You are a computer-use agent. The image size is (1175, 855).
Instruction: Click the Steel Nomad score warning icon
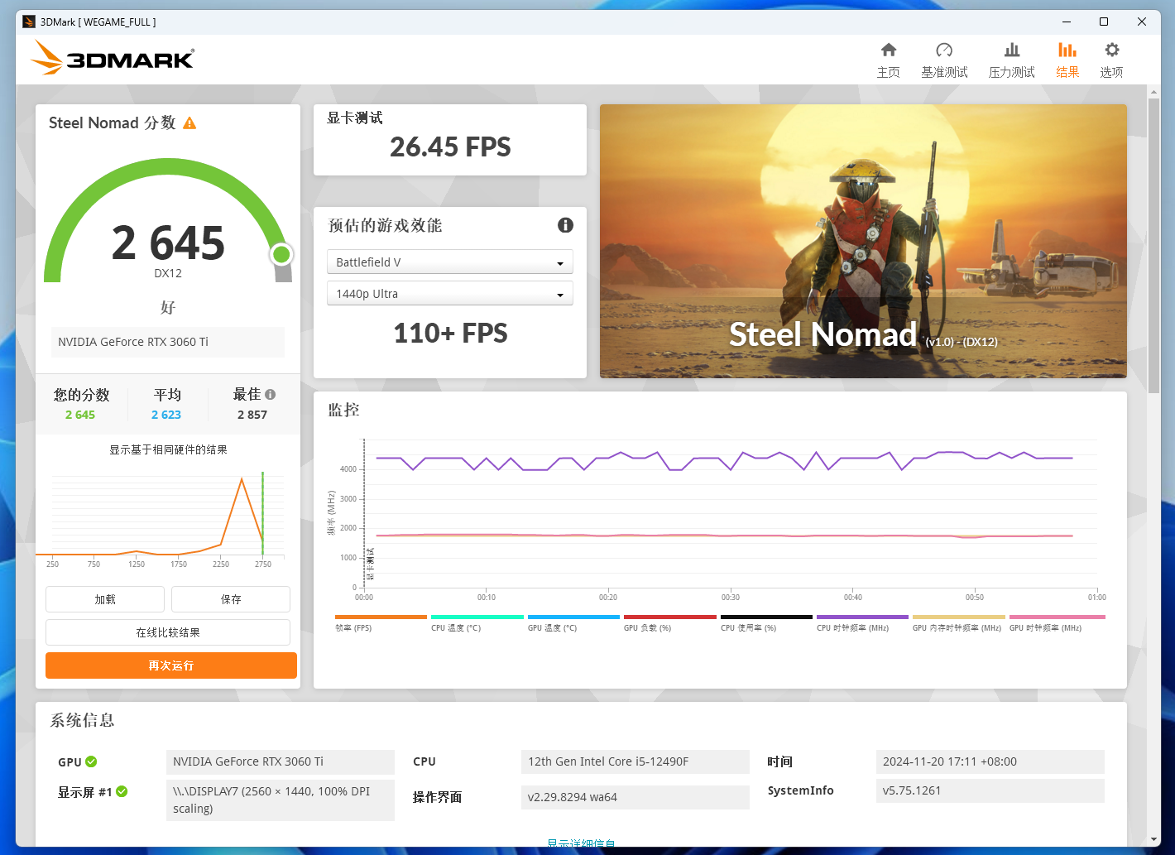click(x=189, y=123)
